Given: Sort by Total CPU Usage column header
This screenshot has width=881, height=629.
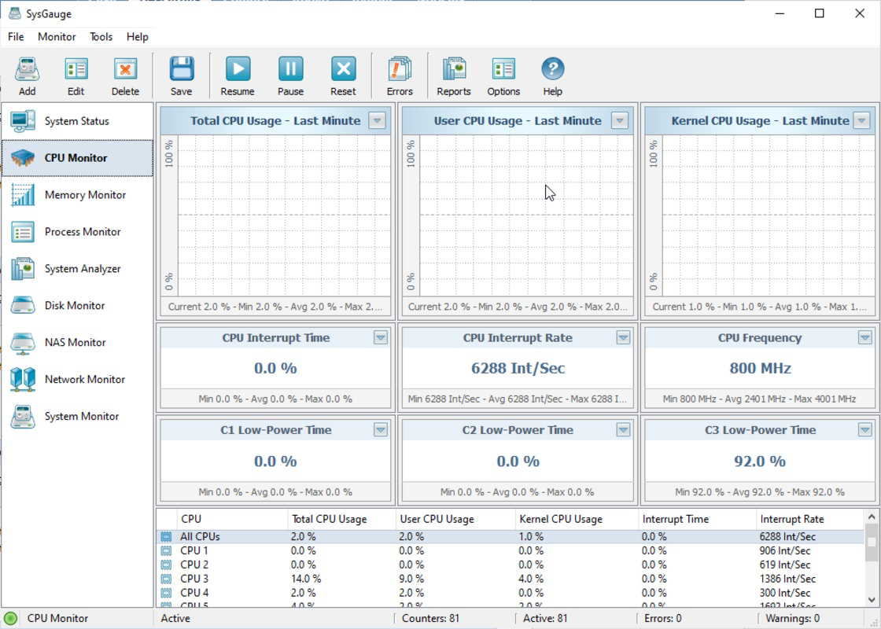Looking at the screenshot, I should click(x=342, y=520).
